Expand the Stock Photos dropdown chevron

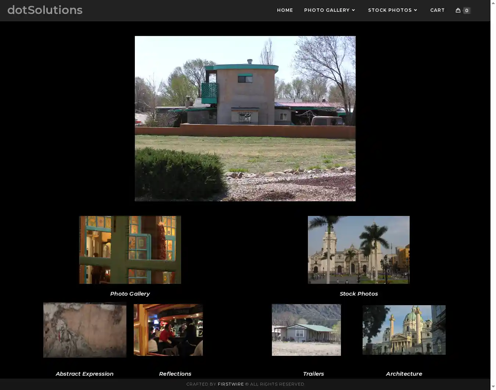click(415, 10)
